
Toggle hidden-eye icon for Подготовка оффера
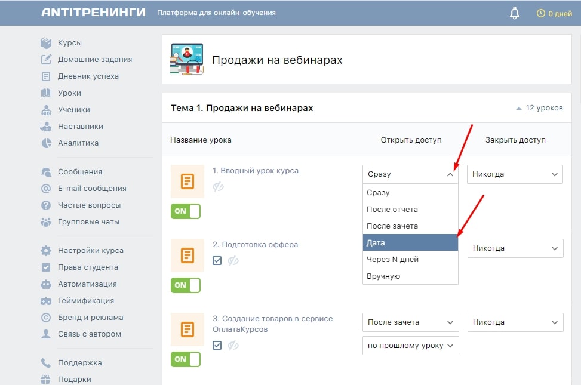[x=233, y=261]
